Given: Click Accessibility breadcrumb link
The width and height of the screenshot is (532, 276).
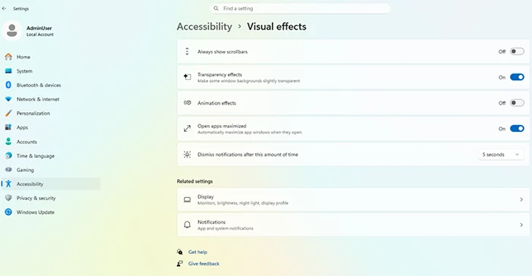Looking at the screenshot, I should 204,27.
